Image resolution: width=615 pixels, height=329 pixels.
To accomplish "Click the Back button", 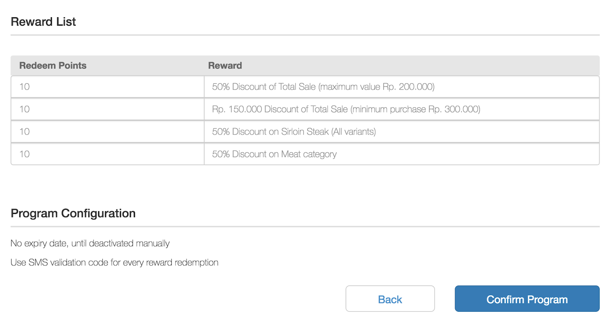I will [390, 299].
